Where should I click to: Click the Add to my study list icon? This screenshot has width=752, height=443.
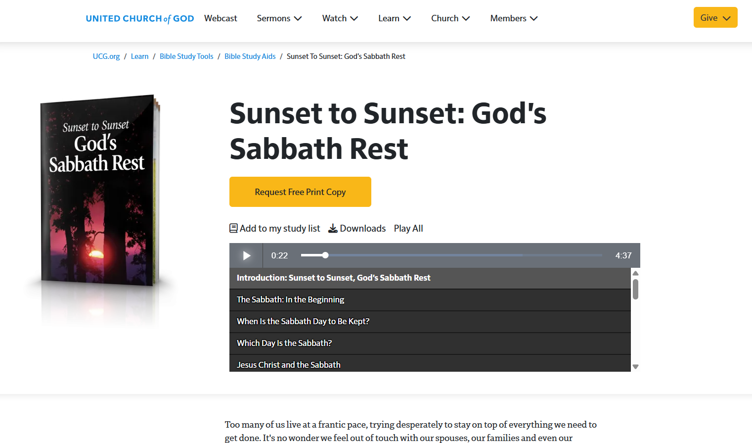tap(233, 228)
